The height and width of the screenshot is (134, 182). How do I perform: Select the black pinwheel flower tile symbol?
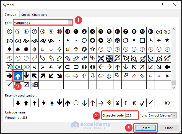tap(109, 58)
